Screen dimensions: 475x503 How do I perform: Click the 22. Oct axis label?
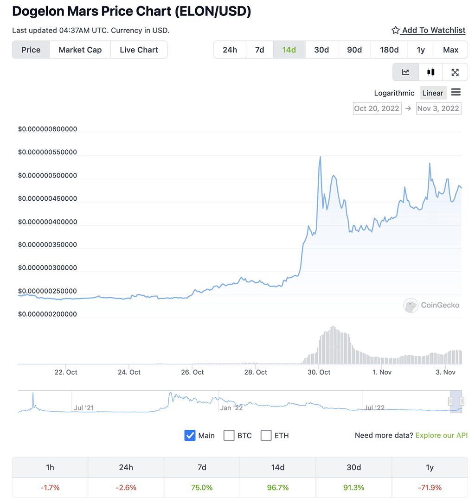[x=66, y=372]
